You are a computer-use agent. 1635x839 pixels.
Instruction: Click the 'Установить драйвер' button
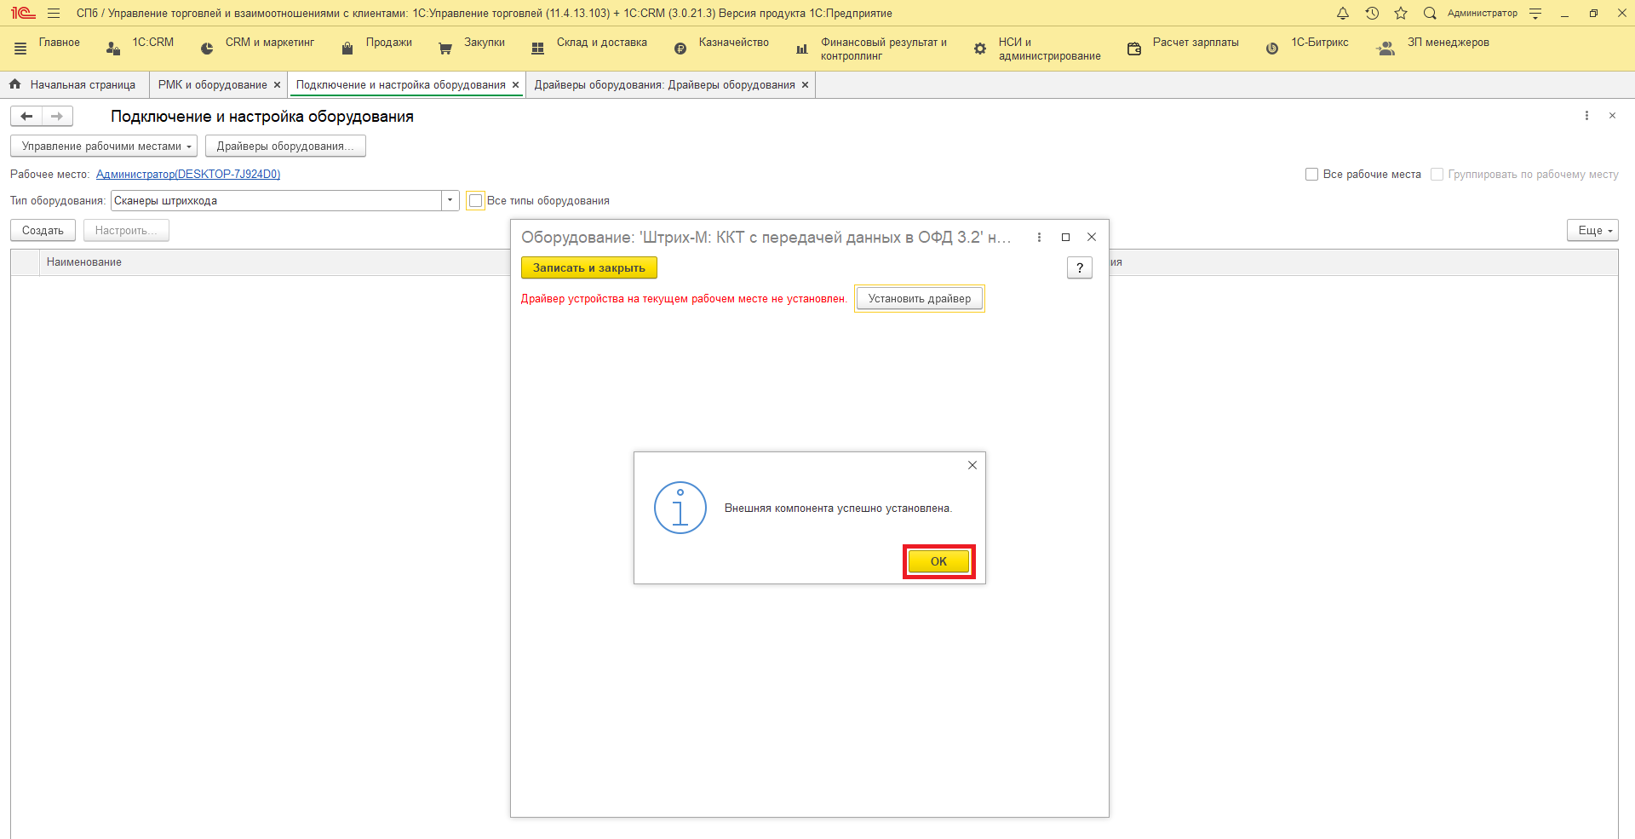[x=919, y=299]
